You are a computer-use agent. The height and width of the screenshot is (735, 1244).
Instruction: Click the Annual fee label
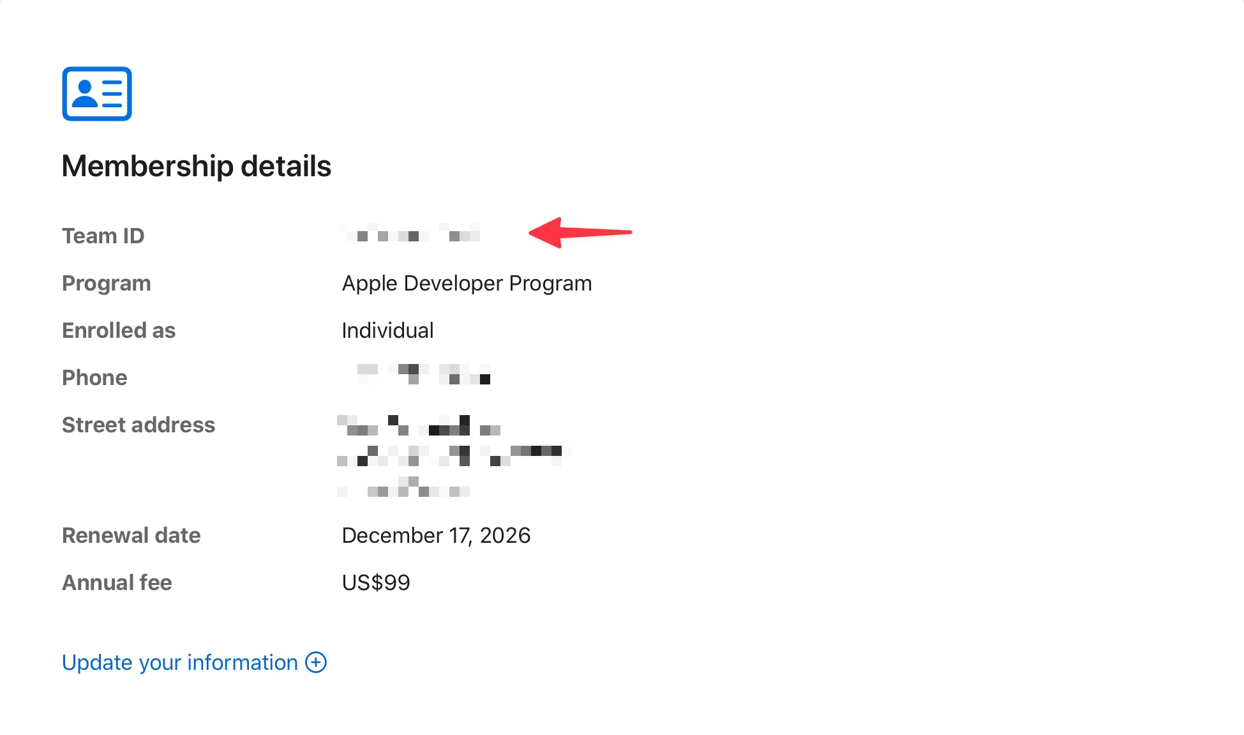click(117, 582)
